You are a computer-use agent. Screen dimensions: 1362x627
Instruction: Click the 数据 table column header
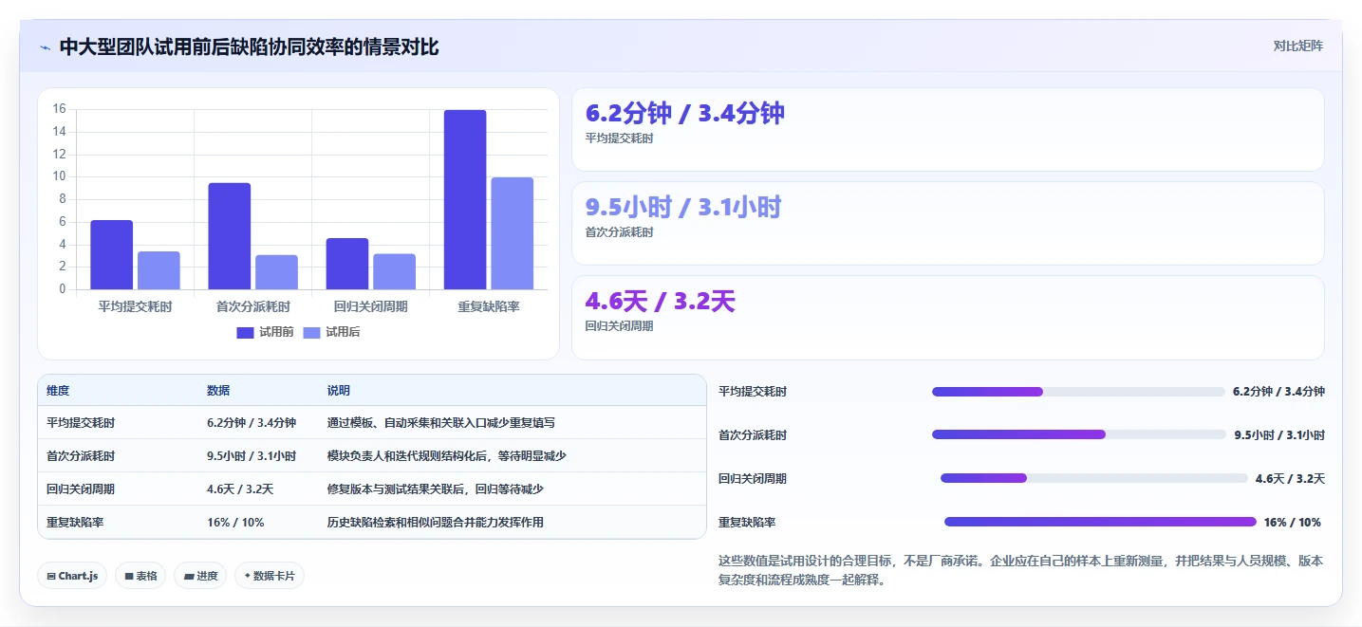pyautogui.click(x=218, y=391)
